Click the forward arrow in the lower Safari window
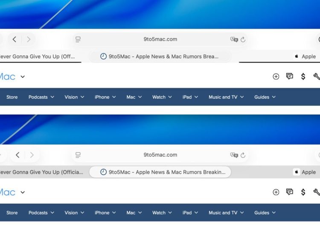 (x=32, y=155)
